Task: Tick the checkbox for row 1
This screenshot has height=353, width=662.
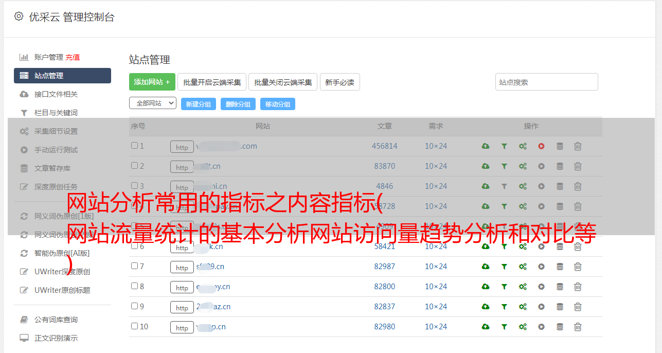Action: click(134, 146)
